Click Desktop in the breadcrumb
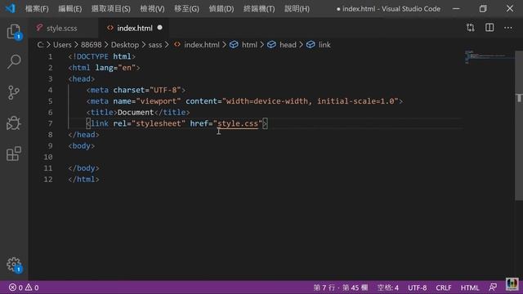This screenshot has width=523, height=294. [x=125, y=45]
